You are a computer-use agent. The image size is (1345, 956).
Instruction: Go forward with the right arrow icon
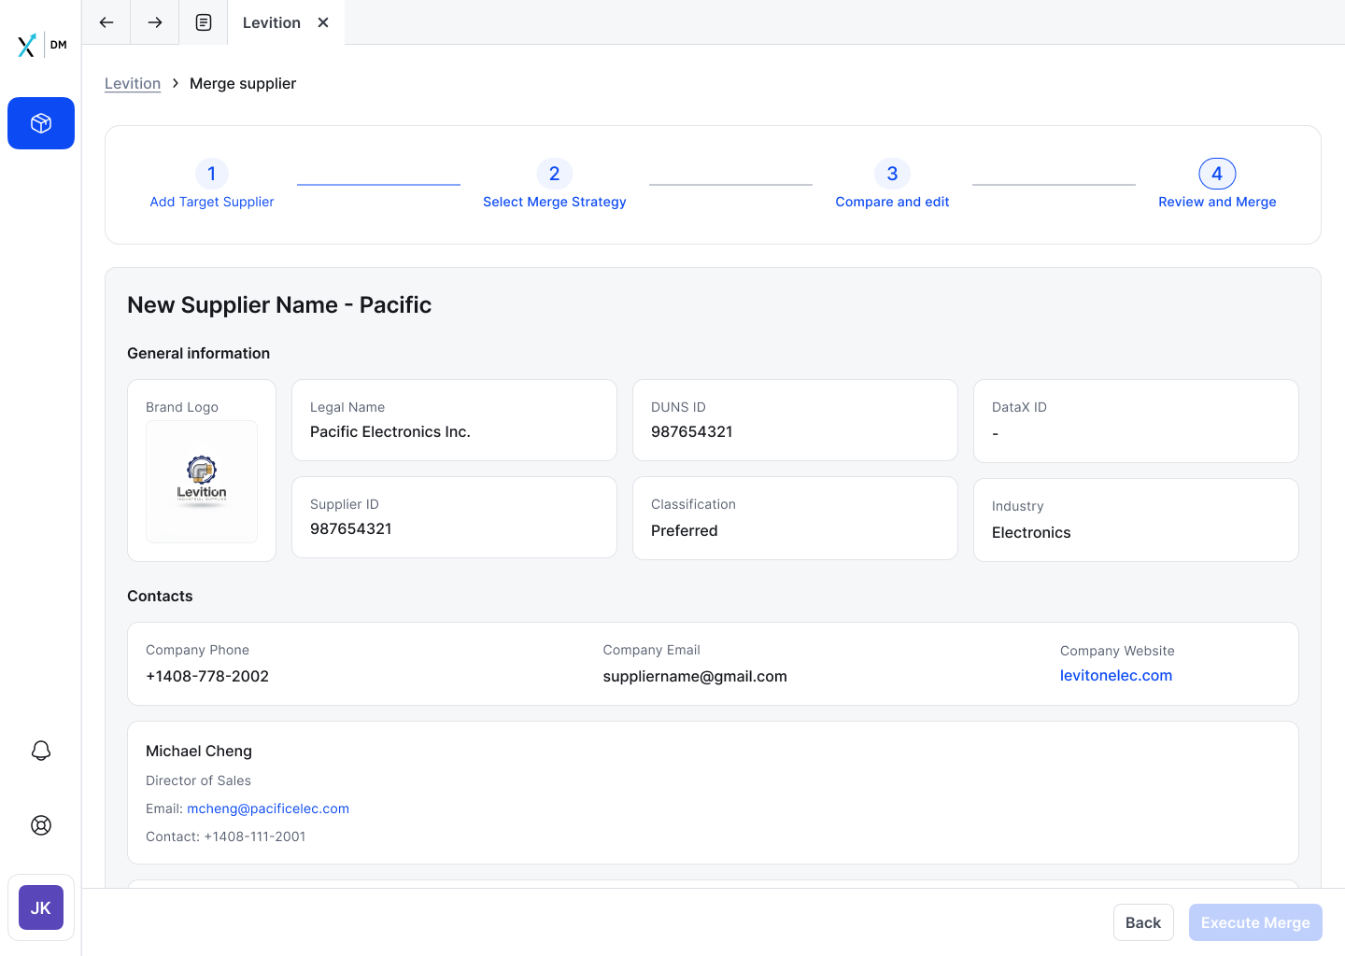(x=155, y=22)
